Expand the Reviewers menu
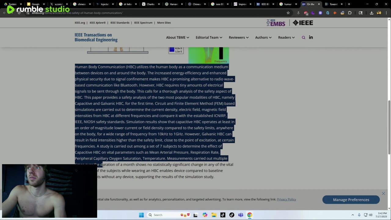391x220 pixels. (239, 37)
